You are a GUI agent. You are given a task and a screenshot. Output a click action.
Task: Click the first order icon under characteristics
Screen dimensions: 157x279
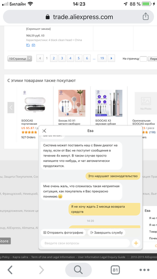tap(28, 45)
